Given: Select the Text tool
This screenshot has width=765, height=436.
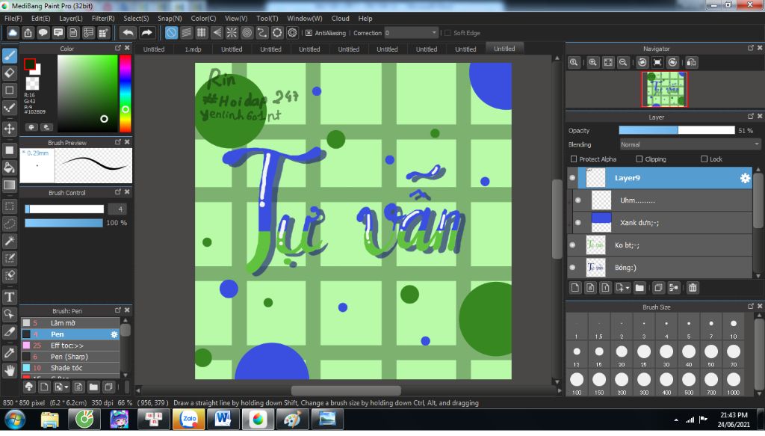Looking at the screenshot, I should click(x=9, y=297).
